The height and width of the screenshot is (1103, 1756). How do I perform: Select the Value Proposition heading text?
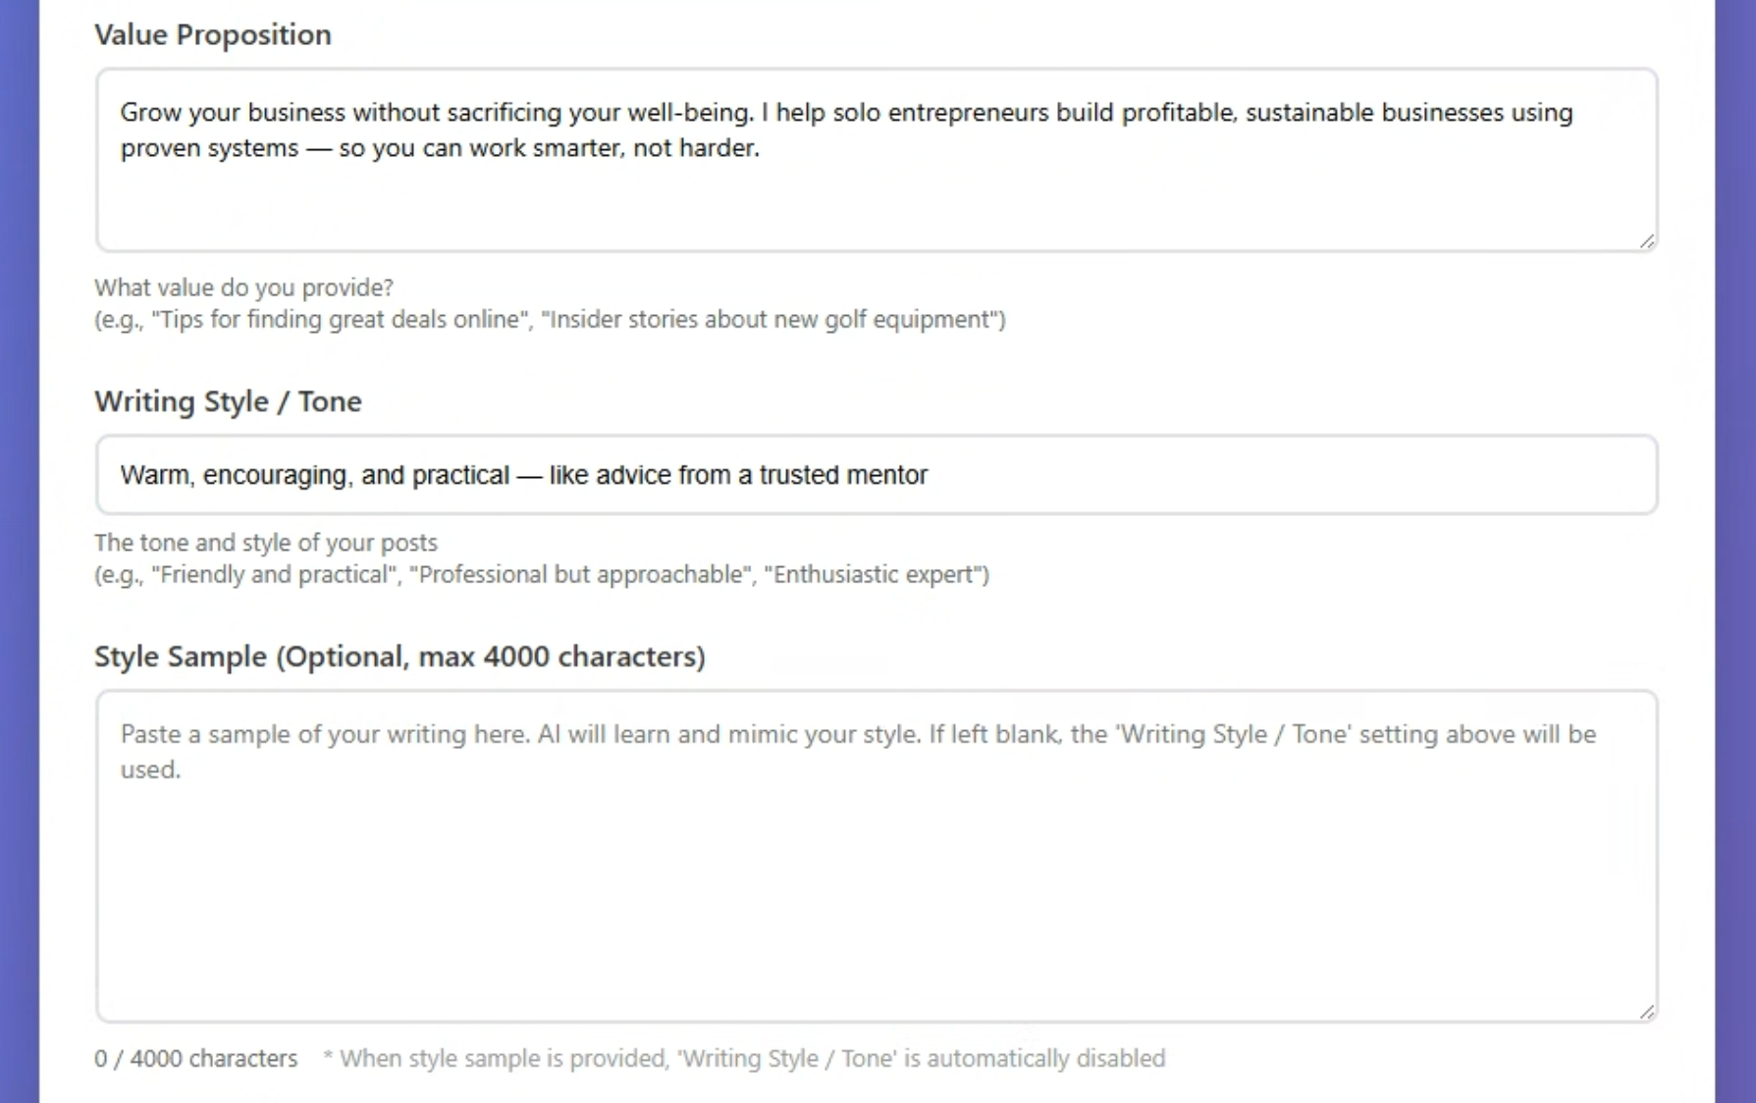pos(213,34)
